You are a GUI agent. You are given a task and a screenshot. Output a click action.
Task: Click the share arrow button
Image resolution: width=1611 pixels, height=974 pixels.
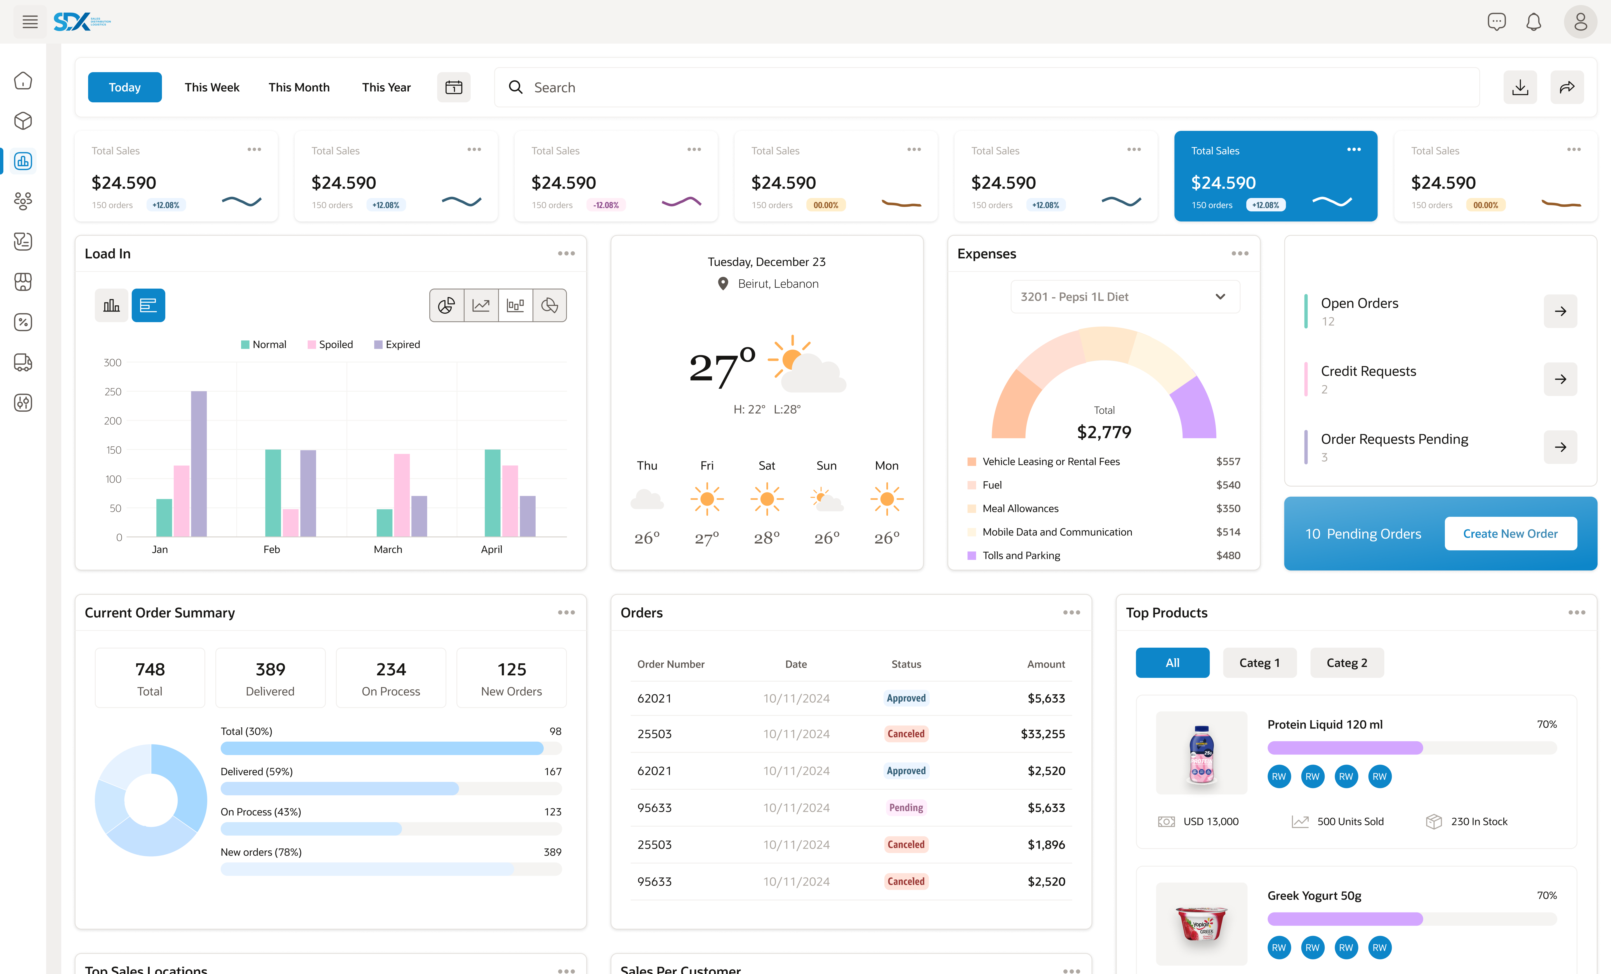pyautogui.click(x=1567, y=87)
